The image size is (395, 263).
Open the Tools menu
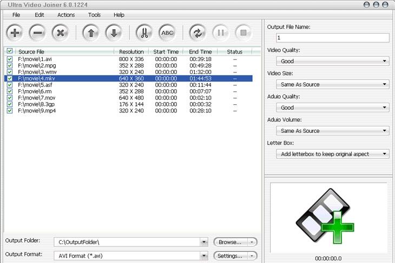point(94,15)
